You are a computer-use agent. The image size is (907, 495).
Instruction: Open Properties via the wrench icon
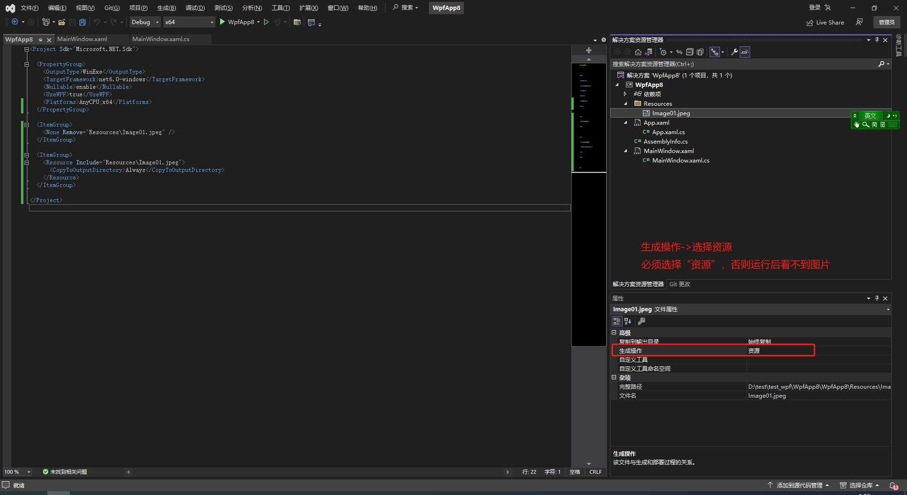click(x=734, y=52)
